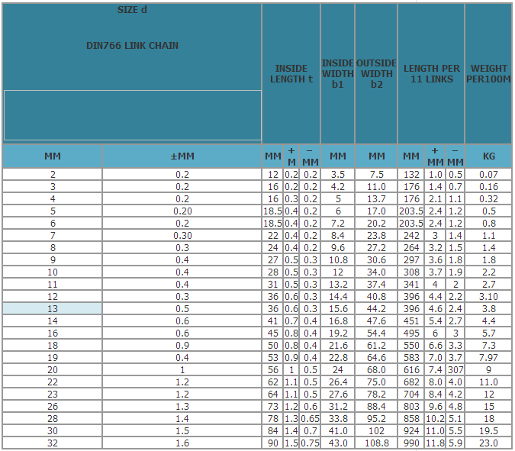Click length per 11 links value 858

pos(411,418)
